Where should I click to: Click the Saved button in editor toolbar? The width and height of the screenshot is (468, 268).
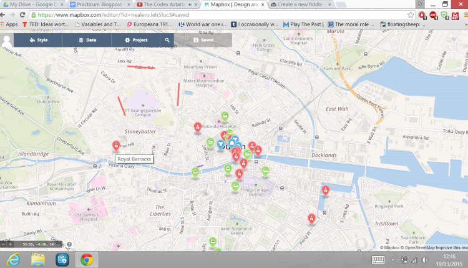[x=203, y=40]
